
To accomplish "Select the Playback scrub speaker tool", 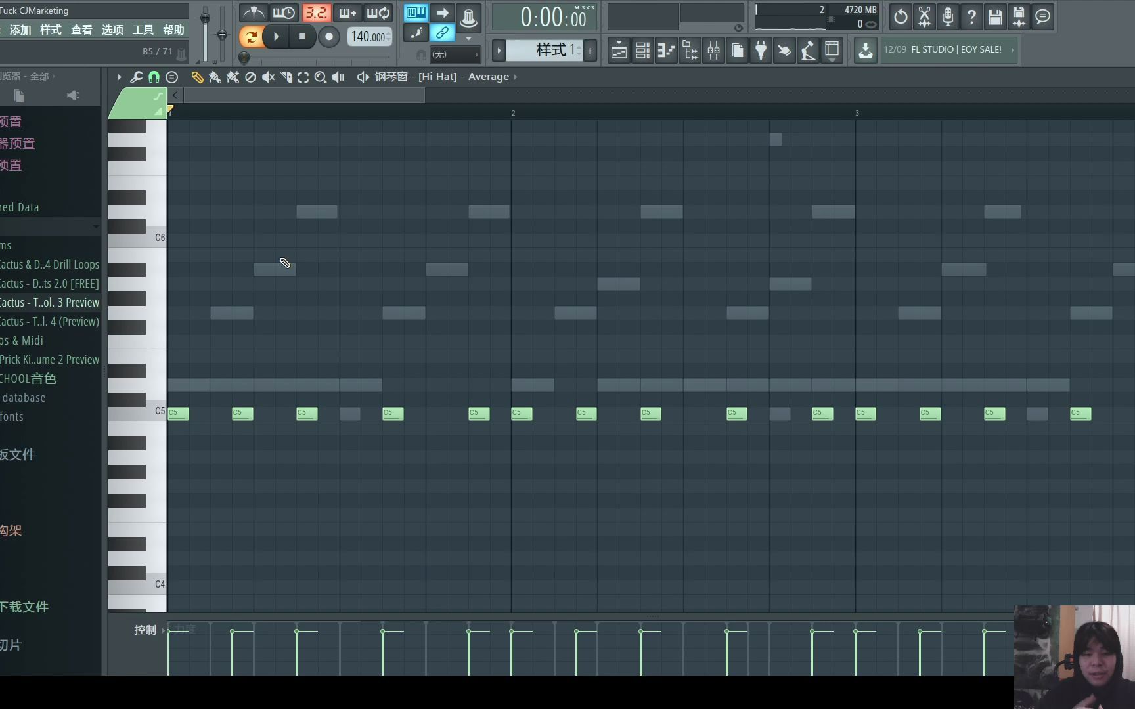I will point(338,77).
